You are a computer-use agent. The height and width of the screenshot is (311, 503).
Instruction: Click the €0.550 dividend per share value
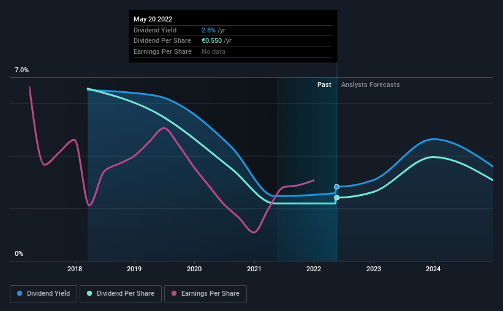tap(212, 41)
